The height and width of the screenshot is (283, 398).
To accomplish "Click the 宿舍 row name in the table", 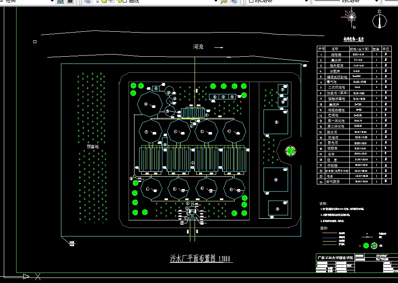I will point(330,176).
